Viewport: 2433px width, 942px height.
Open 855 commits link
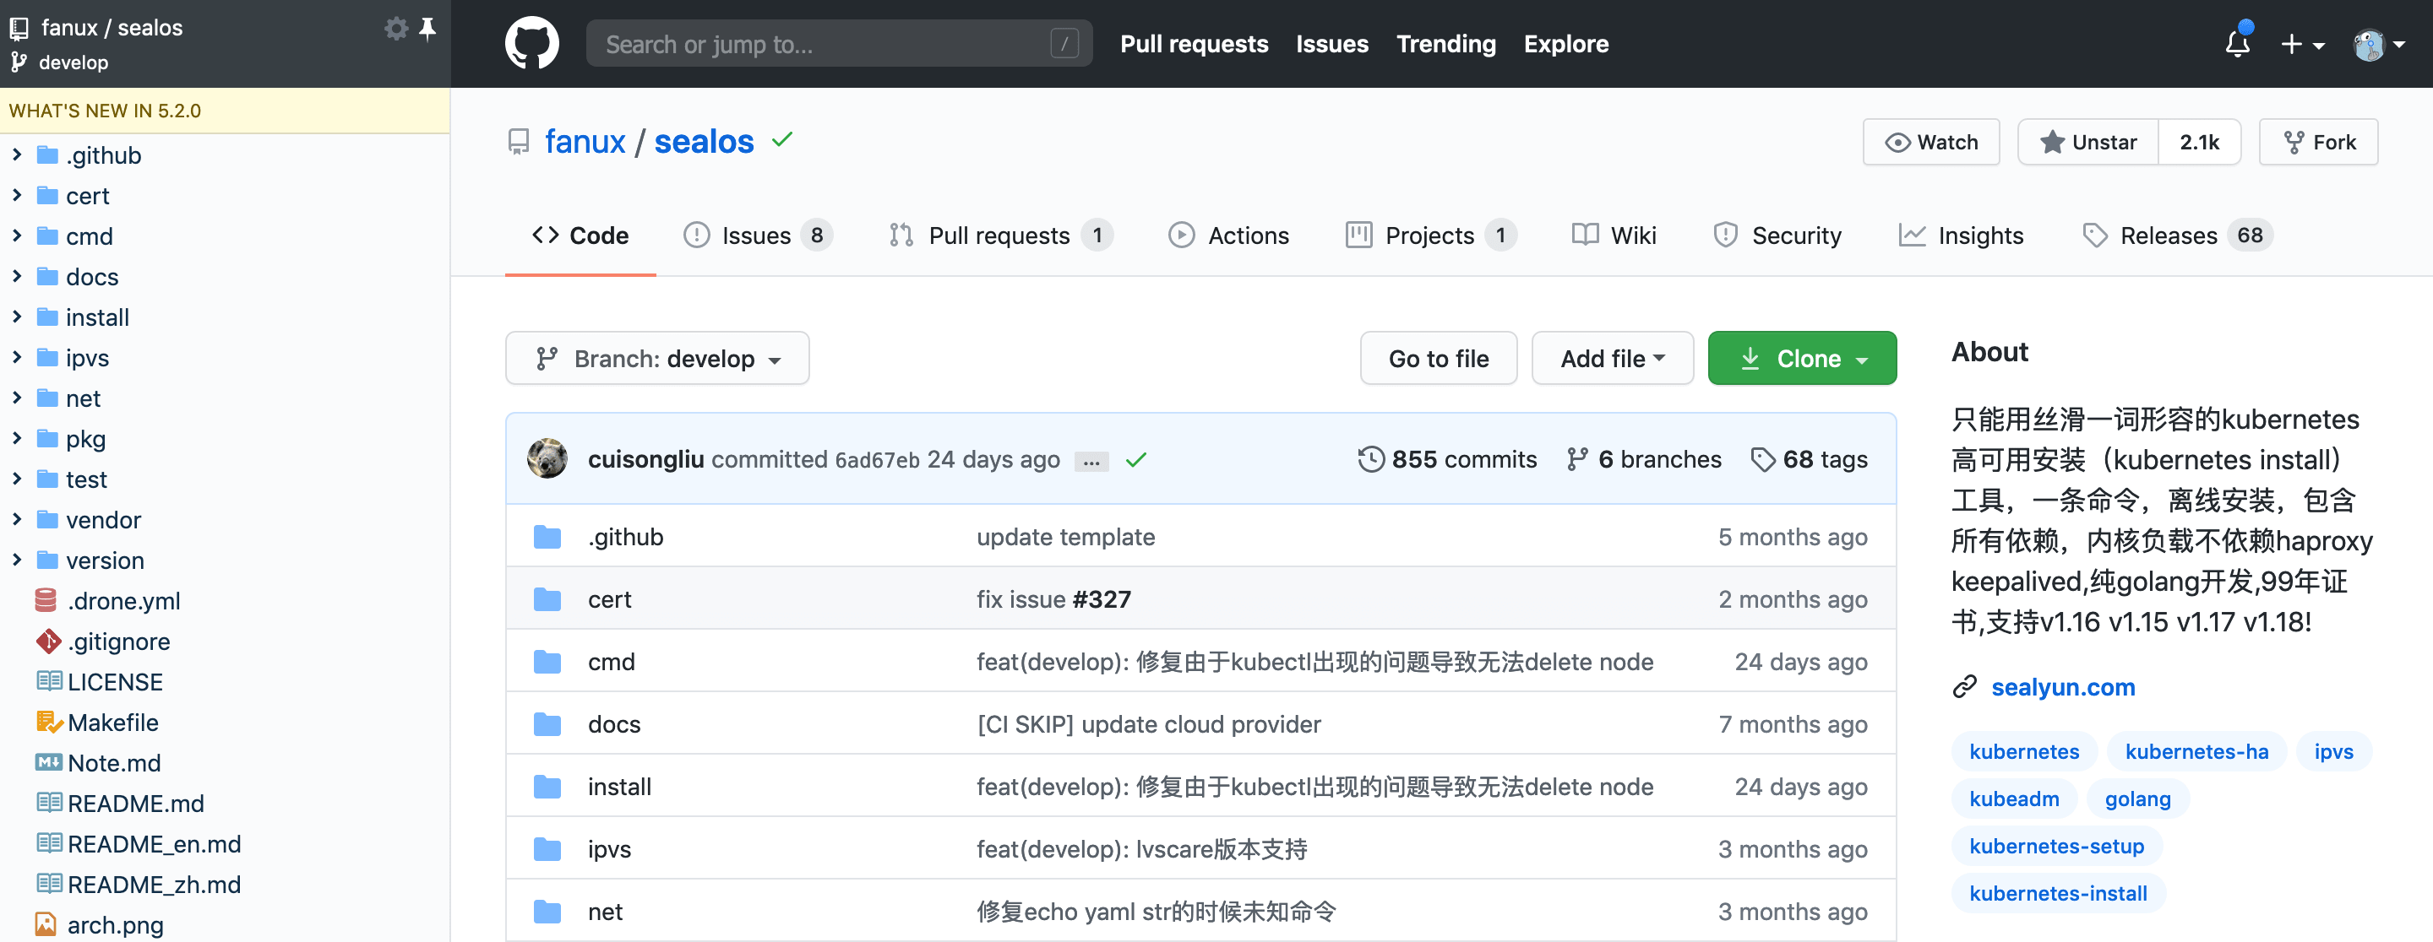point(1447,460)
